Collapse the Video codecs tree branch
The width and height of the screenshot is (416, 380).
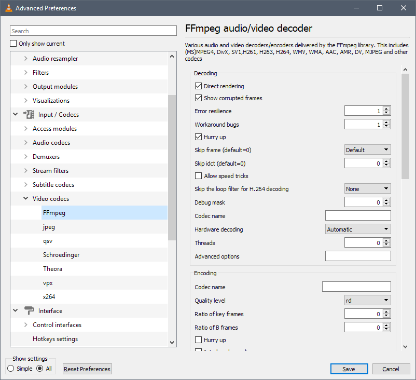25,198
